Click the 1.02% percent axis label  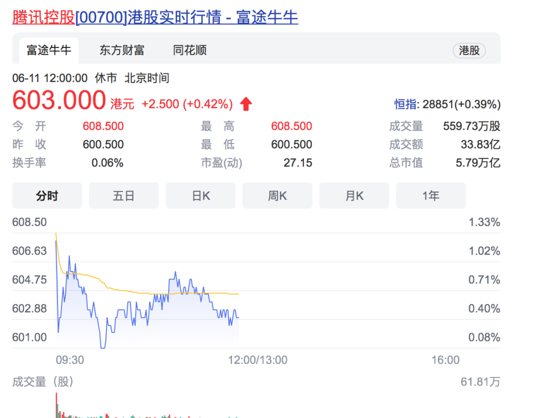[484, 250]
